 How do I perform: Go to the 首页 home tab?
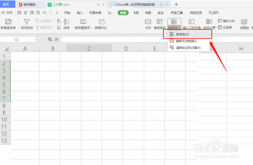pos(7,4)
